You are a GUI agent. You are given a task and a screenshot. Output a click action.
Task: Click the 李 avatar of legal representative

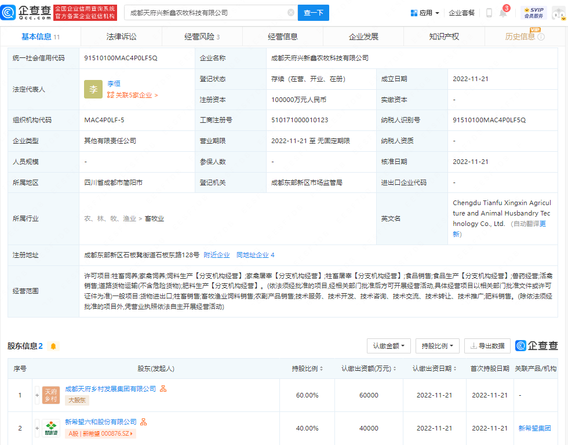pyautogui.click(x=93, y=89)
